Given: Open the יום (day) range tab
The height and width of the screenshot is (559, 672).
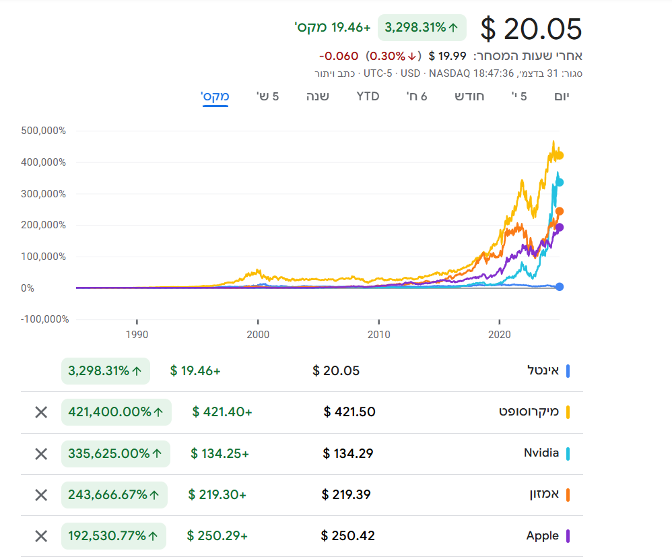Looking at the screenshot, I should pyautogui.click(x=562, y=96).
